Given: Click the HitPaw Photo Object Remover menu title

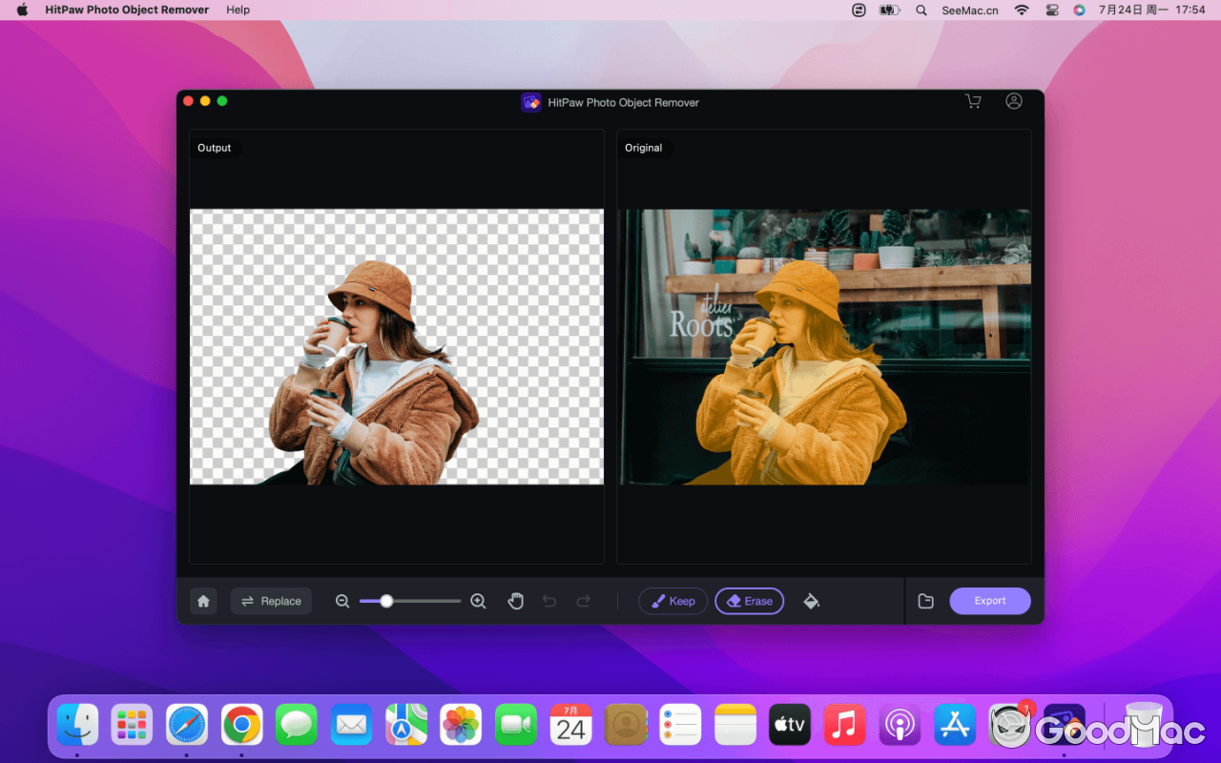Looking at the screenshot, I should 126,10.
